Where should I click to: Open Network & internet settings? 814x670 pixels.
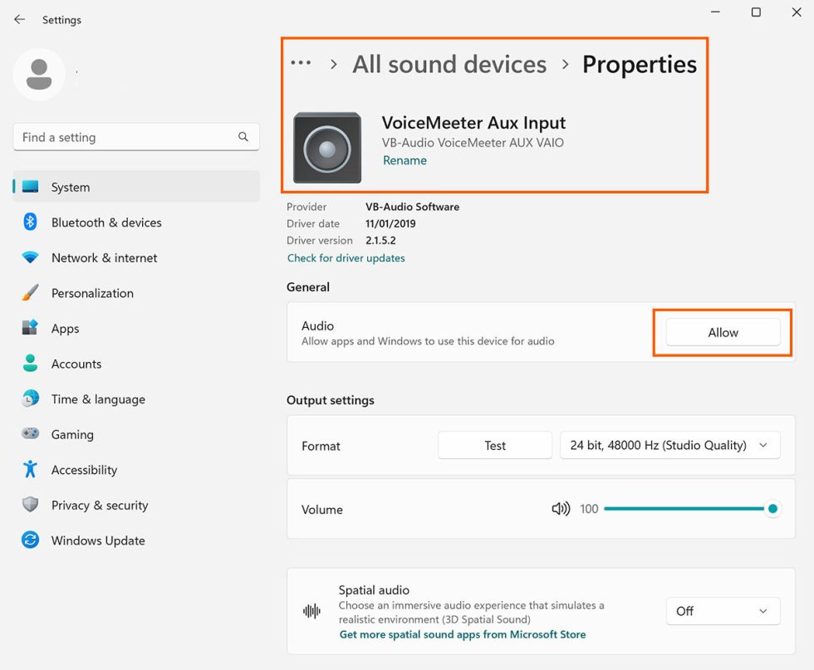[104, 257]
